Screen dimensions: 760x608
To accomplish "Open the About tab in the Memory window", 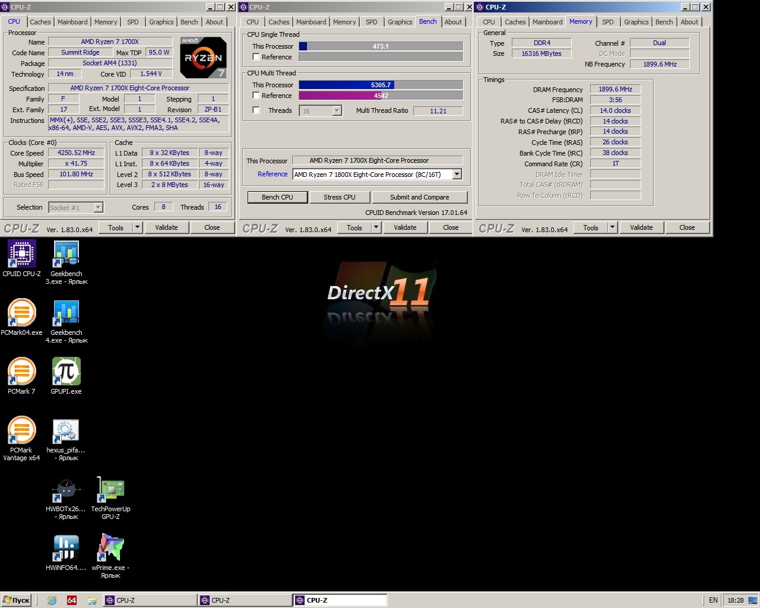I will [x=689, y=22].
